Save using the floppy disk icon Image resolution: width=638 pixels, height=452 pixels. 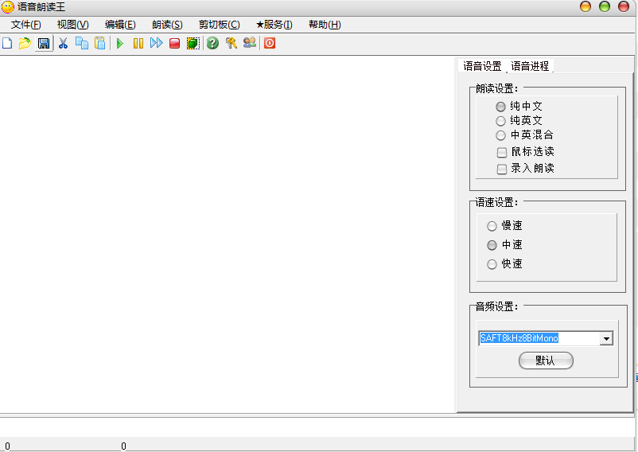[x=44, y=43]
